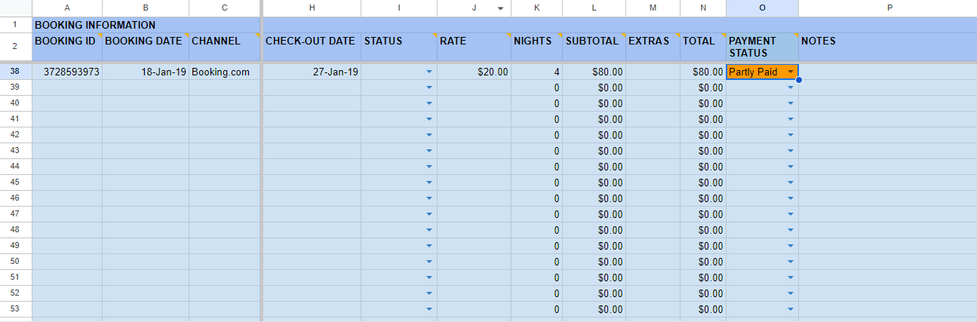Click the SUBTOTAL header cell

(594, 47)
